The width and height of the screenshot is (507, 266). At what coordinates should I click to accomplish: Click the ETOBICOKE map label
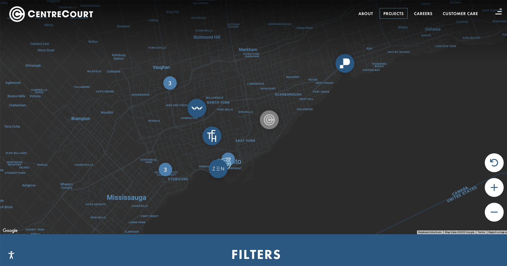point(178,179)
